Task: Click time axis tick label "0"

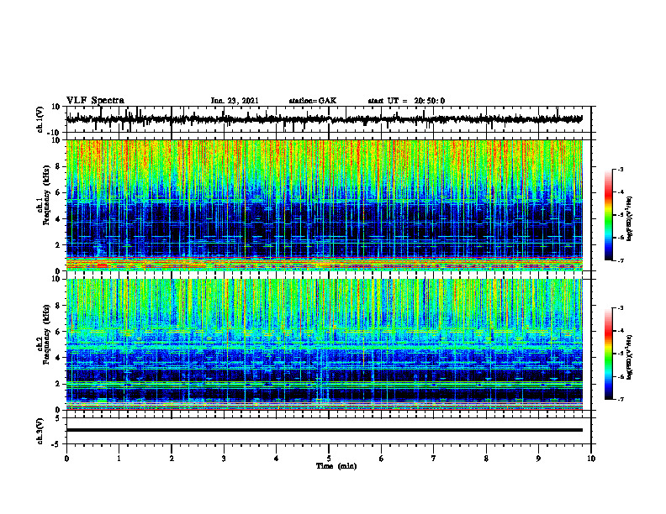Action: (x=66, y=459)
